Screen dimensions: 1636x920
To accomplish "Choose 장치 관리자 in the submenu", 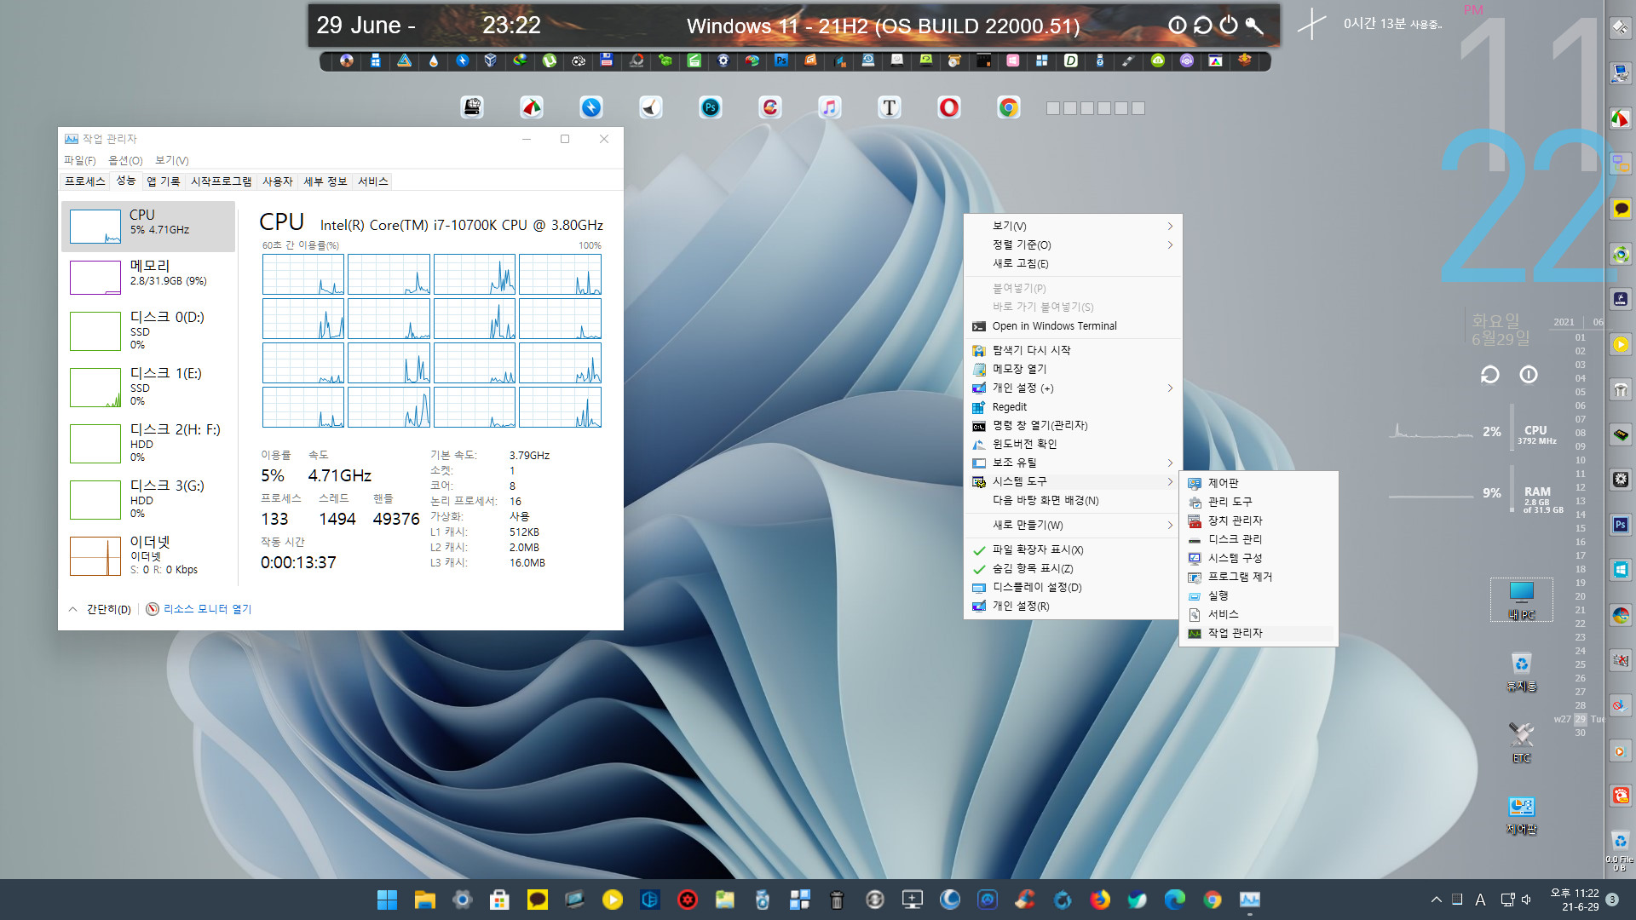I will 1259,521.
